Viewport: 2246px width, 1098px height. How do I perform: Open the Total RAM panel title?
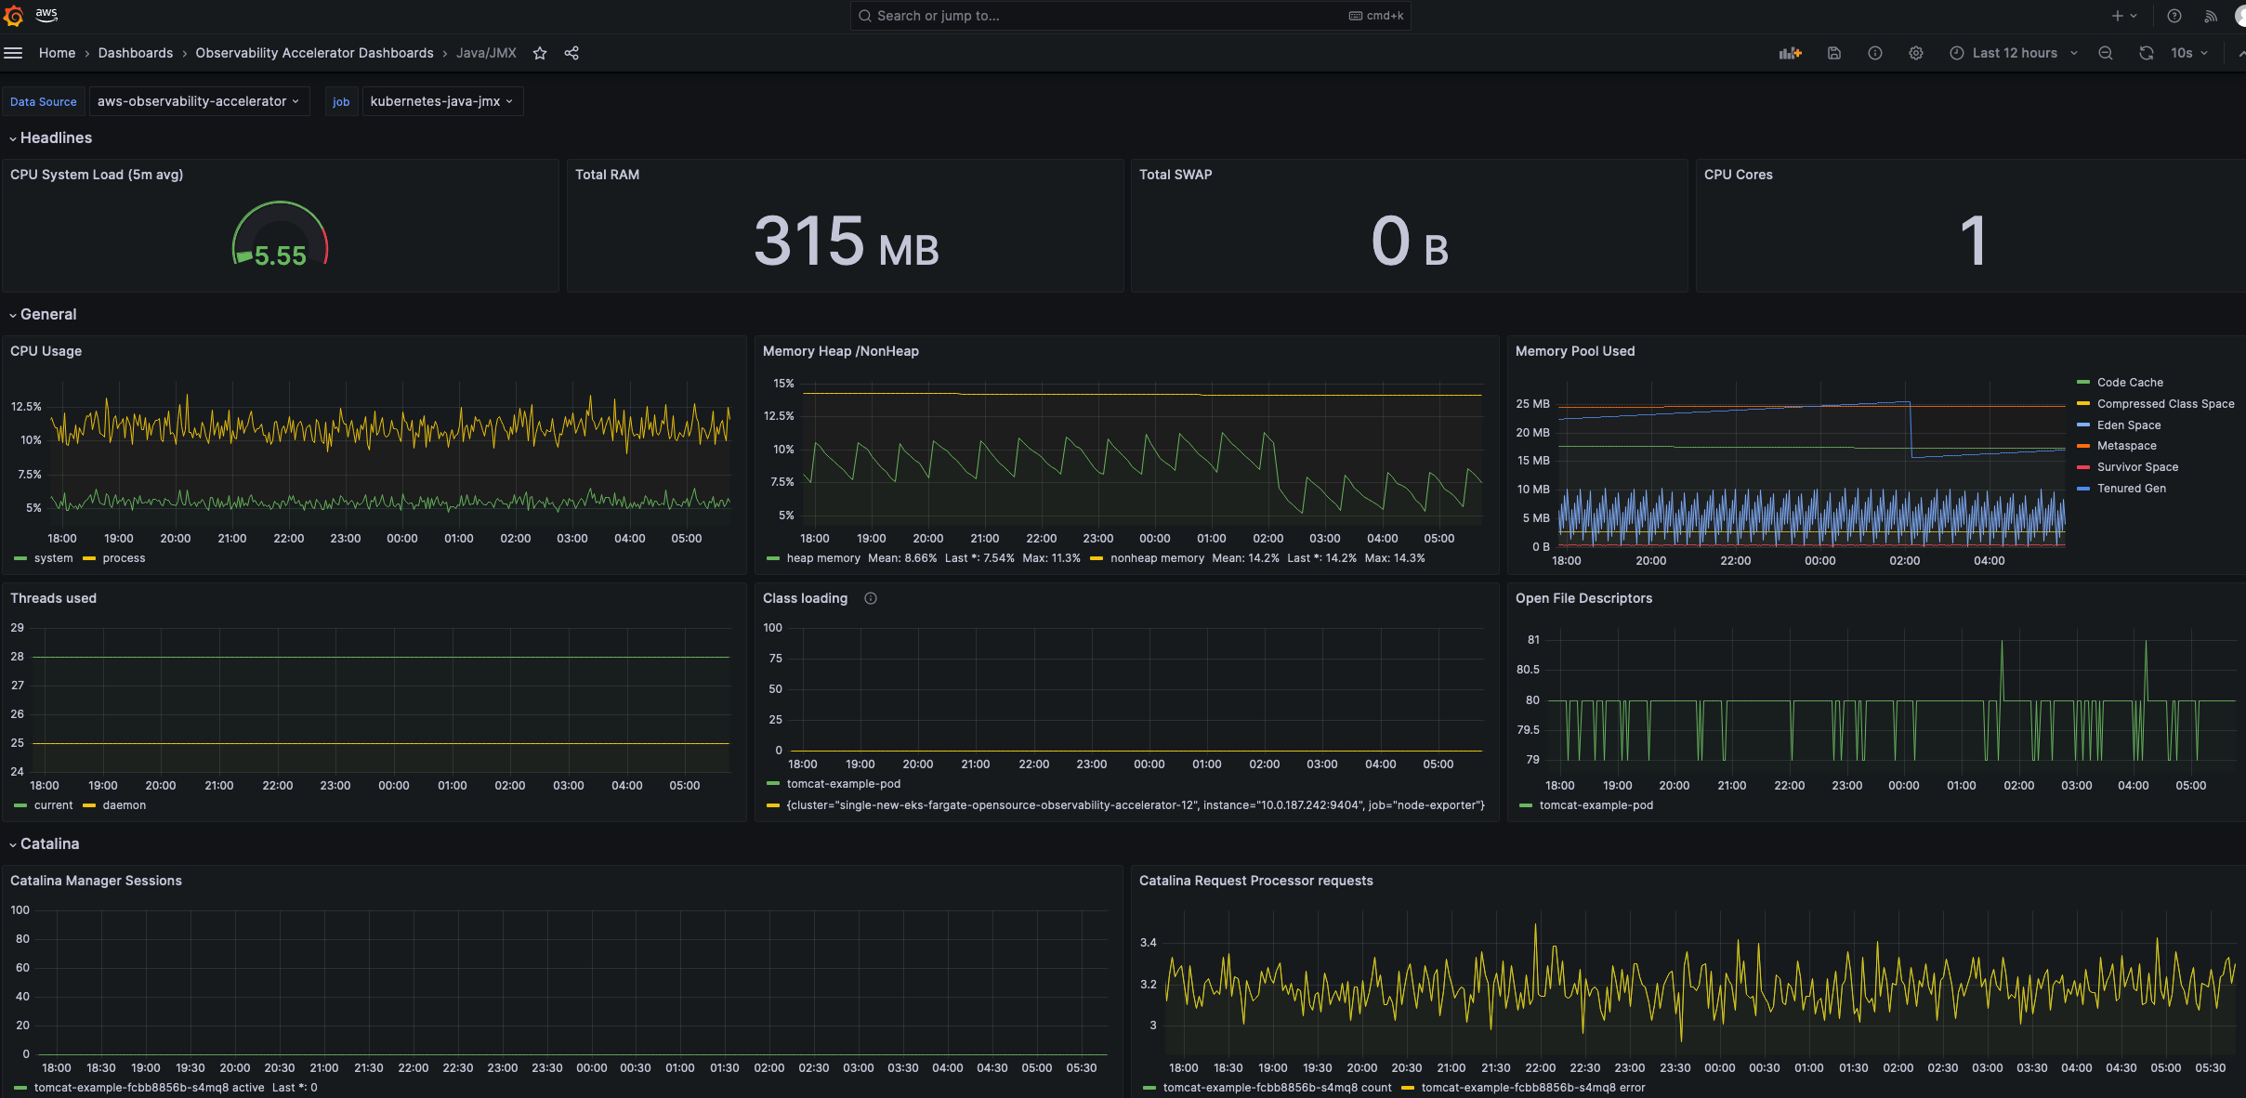coord(607,175)
